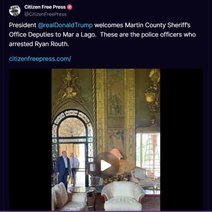This screenshot has height=212, width=212.
Task: Open the Citizen Free Press display name
Action: pyautogui.click(x=45, y=7)
